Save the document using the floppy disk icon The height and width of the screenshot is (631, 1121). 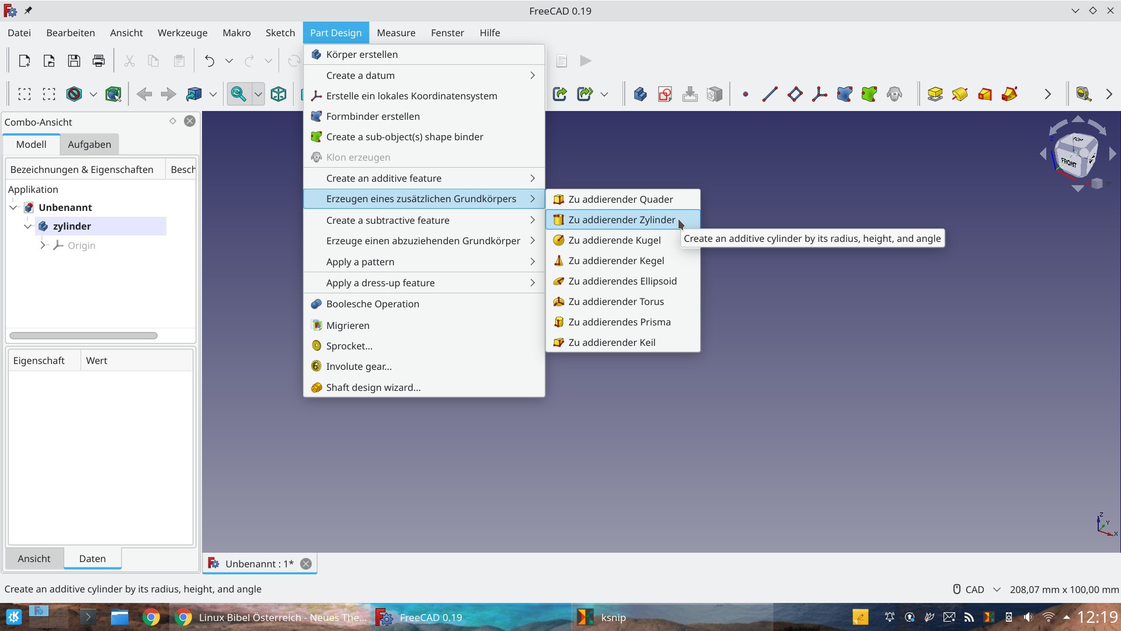[73, 61]
